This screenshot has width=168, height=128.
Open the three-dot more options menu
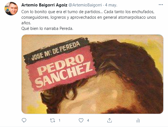161,5
